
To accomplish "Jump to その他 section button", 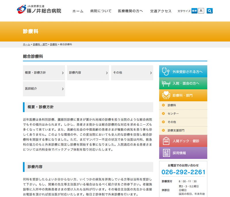I will pyautogui.click(x=132, y=73).
